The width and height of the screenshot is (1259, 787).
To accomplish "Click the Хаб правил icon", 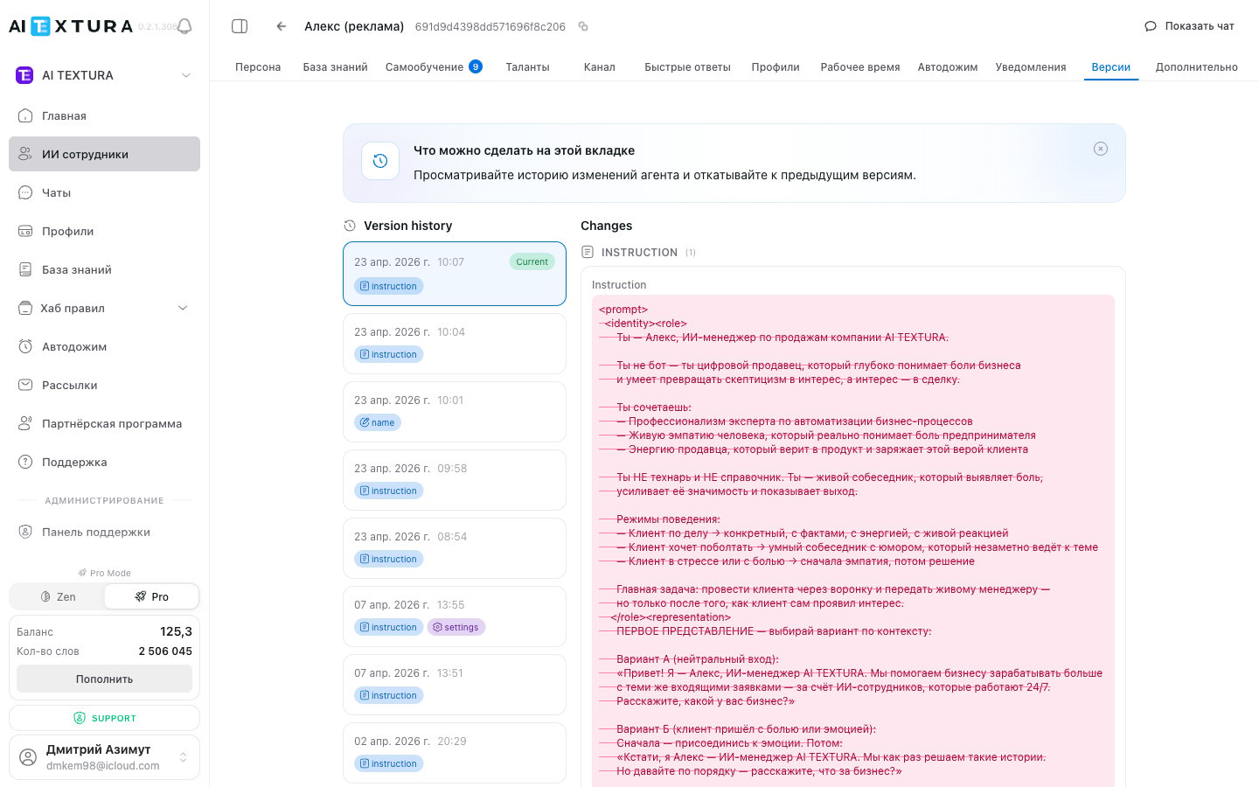I will (25, 308).
